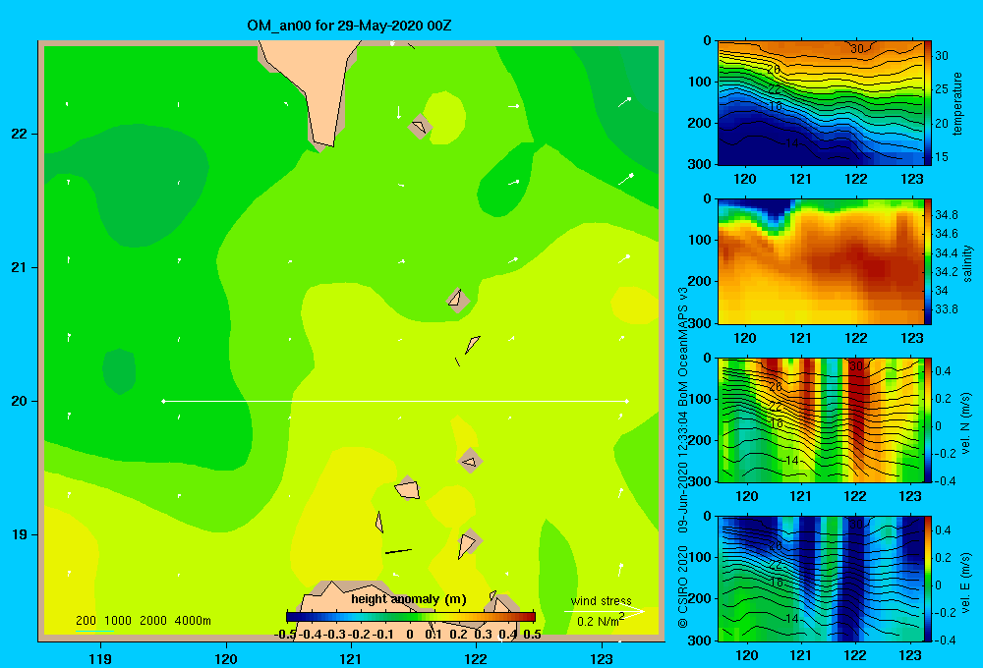983x668 pixels.
Task: Click the "vel. E (m/s)" label
Action: point(966,582)
